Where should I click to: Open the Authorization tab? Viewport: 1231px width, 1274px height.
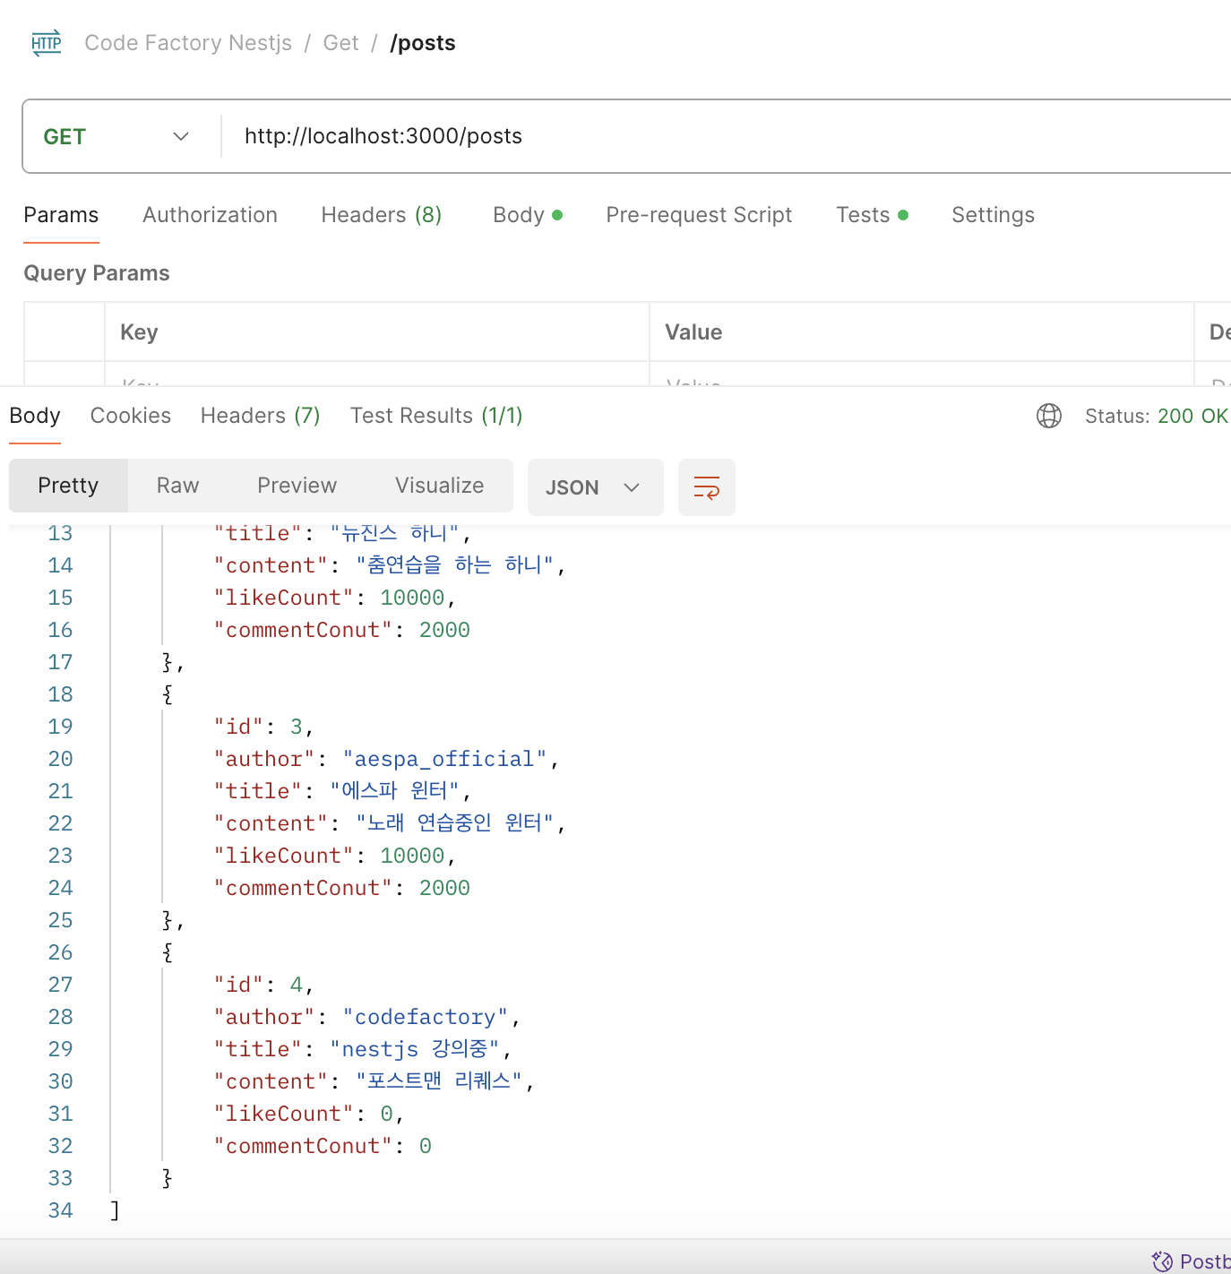point(210,215)
